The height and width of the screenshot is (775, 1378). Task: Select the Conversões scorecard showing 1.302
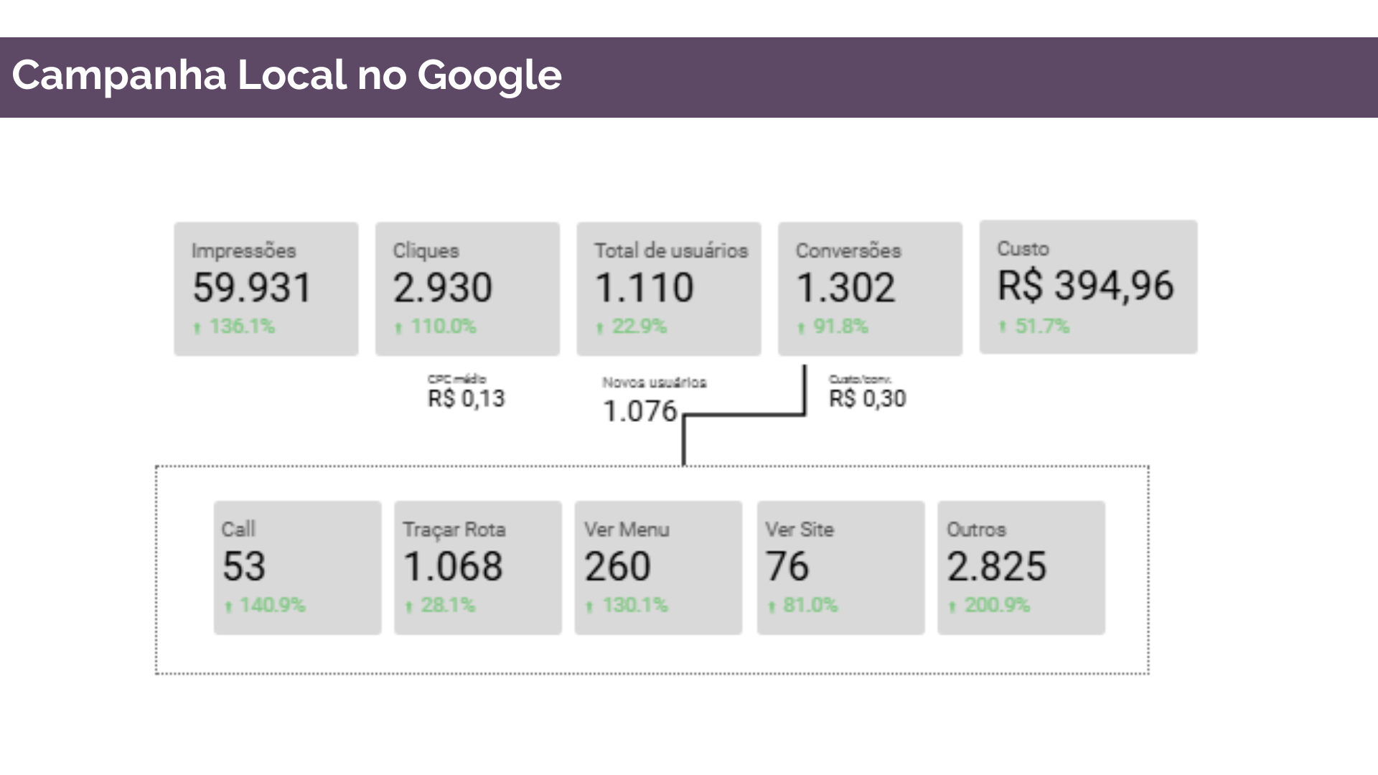click(870, 288)
